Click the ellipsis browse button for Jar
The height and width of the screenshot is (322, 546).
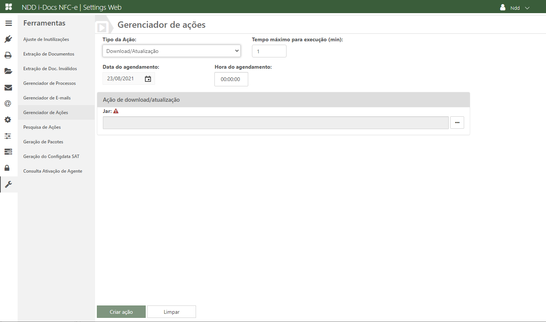click(457, 123)
